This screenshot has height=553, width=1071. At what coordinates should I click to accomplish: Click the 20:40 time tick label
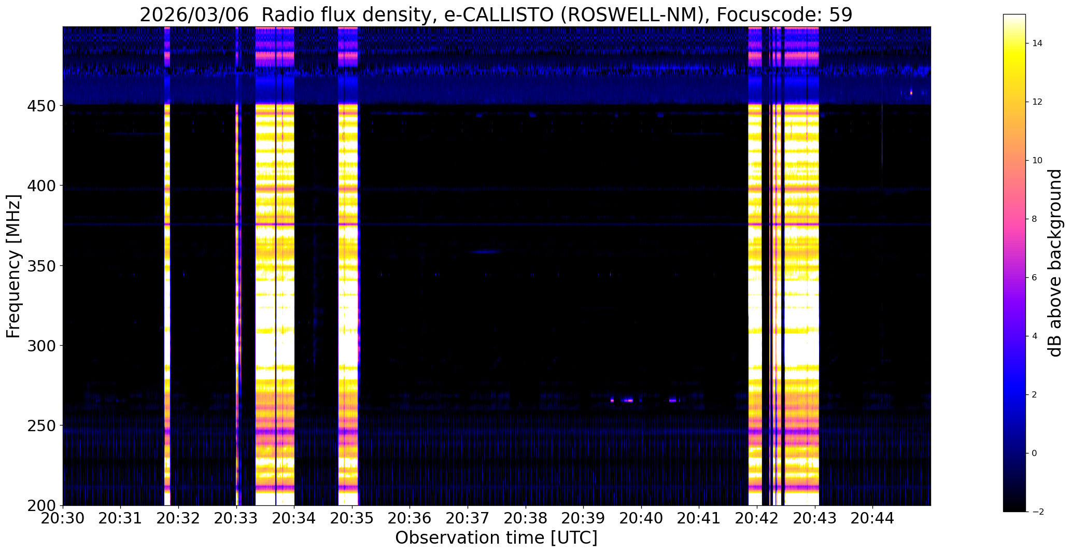(x=642, y=518)
